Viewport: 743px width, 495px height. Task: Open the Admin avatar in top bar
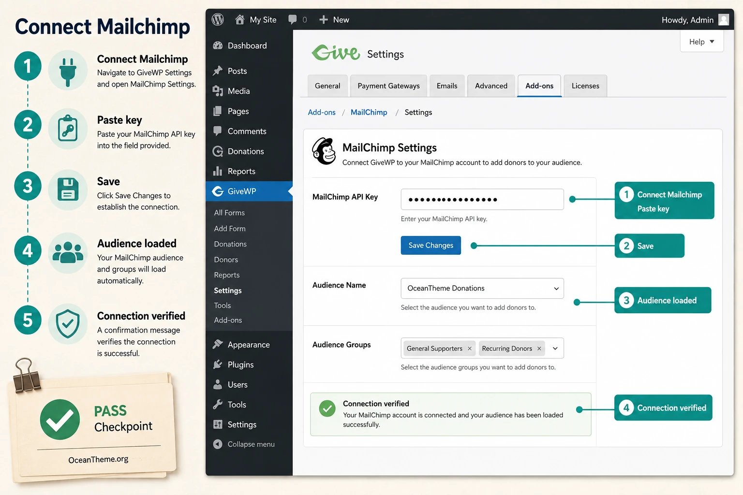(x=724, y=20)
